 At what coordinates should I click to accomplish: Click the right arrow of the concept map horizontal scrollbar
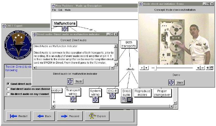coord(171,106)
